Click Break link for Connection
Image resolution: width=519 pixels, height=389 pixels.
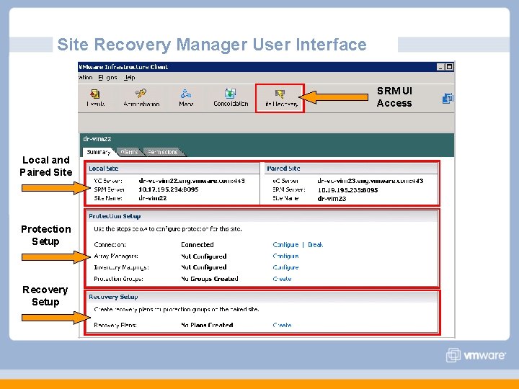316,244
